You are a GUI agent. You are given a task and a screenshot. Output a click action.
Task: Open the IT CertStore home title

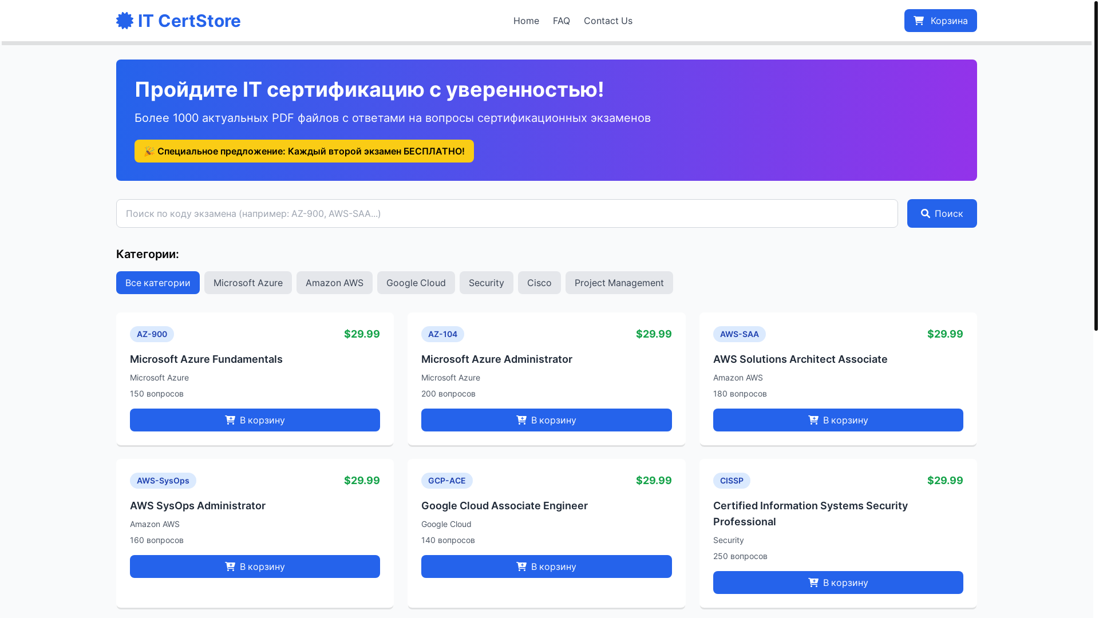[x=189, y=21]
